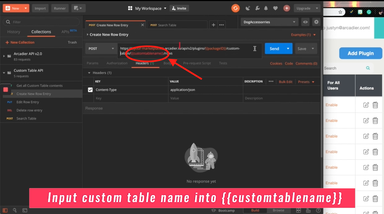Open the Bulk Edit link
The height and width of the screenshot is (214, 384).
[286, 82]
